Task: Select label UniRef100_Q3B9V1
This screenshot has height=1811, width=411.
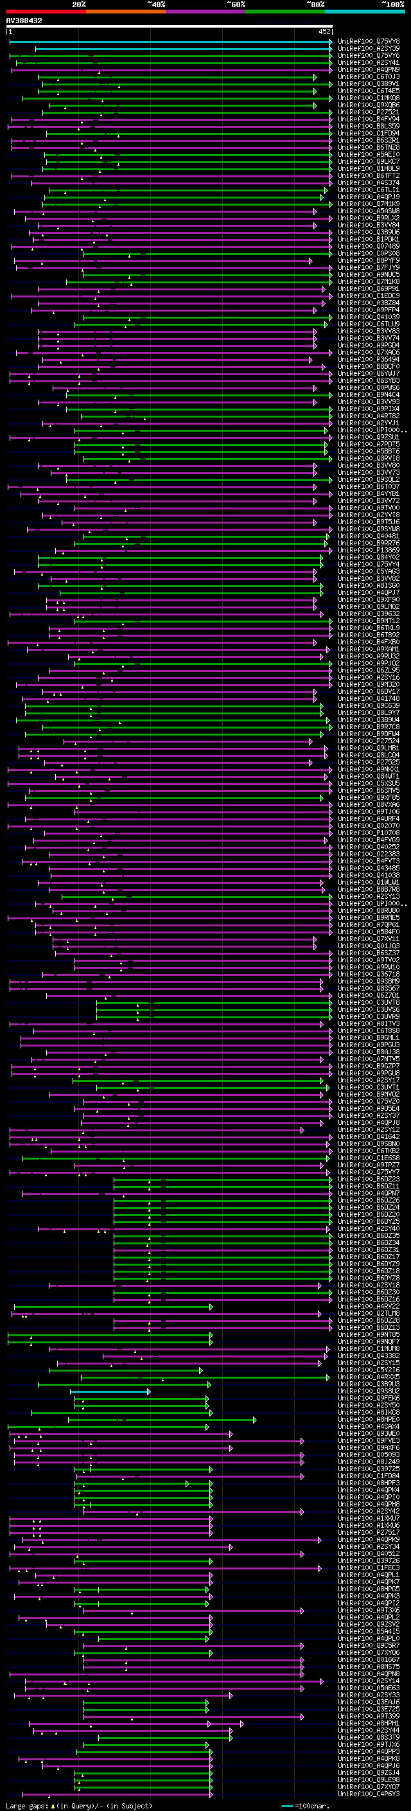Action: coord(369,84)
